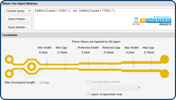Edit the Max Width 0.2mm value

(x=130, y=52)
